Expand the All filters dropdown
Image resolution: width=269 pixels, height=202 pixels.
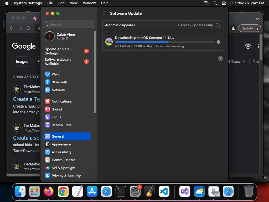tap(237, 62)
